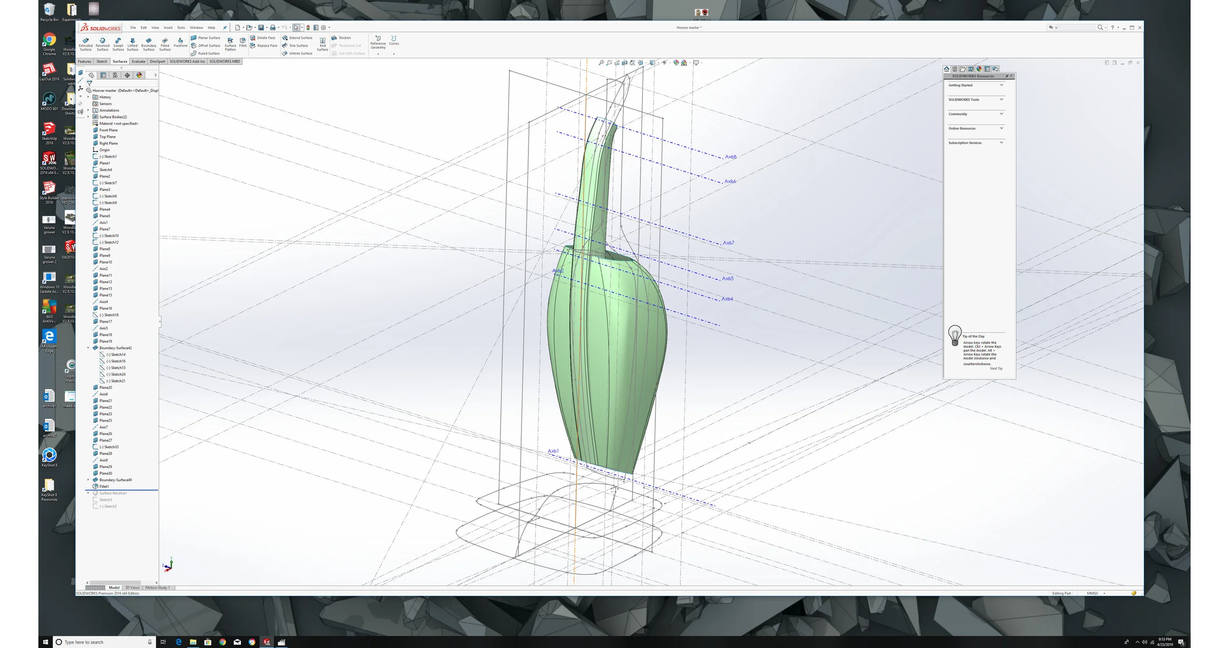
Task: Select the Freeform tool
Action: coord(180,42)
